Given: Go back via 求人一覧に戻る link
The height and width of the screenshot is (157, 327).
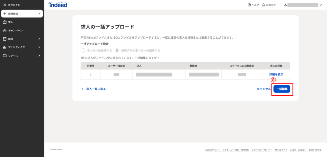Looking at the screenshot, I should pos(94,89).
